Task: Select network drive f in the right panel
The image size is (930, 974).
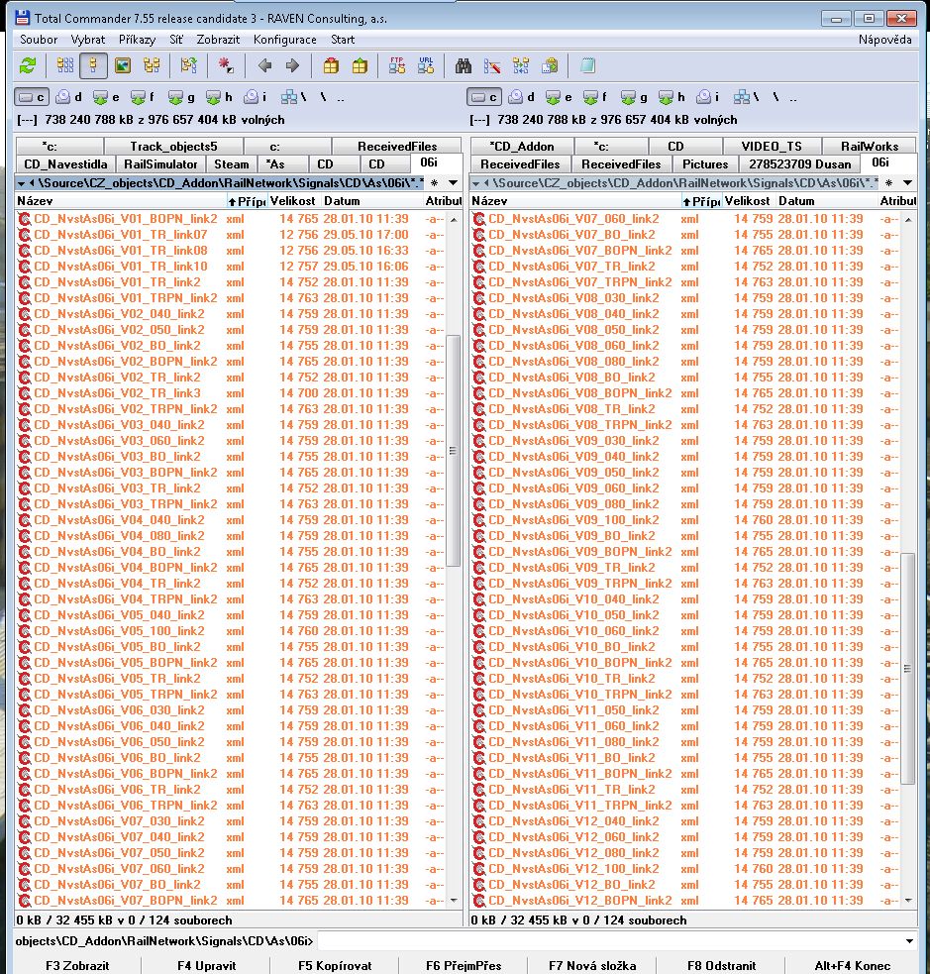Action: [x=596, y=97]
